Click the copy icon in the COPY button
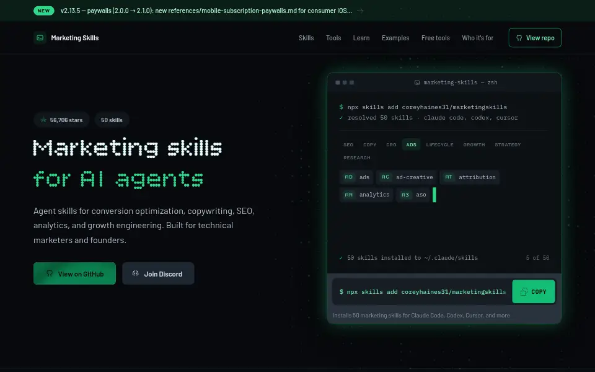 pos(524,291)
